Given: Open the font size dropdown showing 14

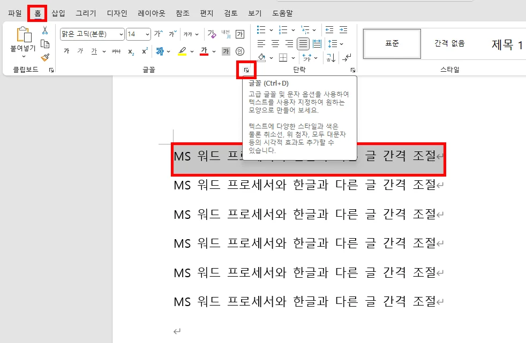Looking at the screenshot, I should (145, 34).
